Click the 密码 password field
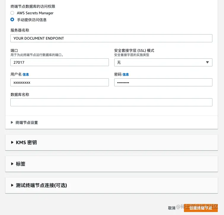The image size is (224, 215). click(163, 82)
